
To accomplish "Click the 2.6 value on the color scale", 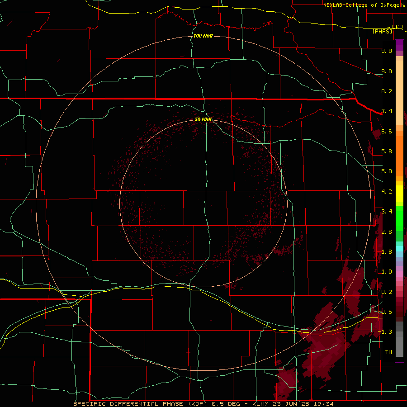I will pyautogui.click(x=387, y=232).
